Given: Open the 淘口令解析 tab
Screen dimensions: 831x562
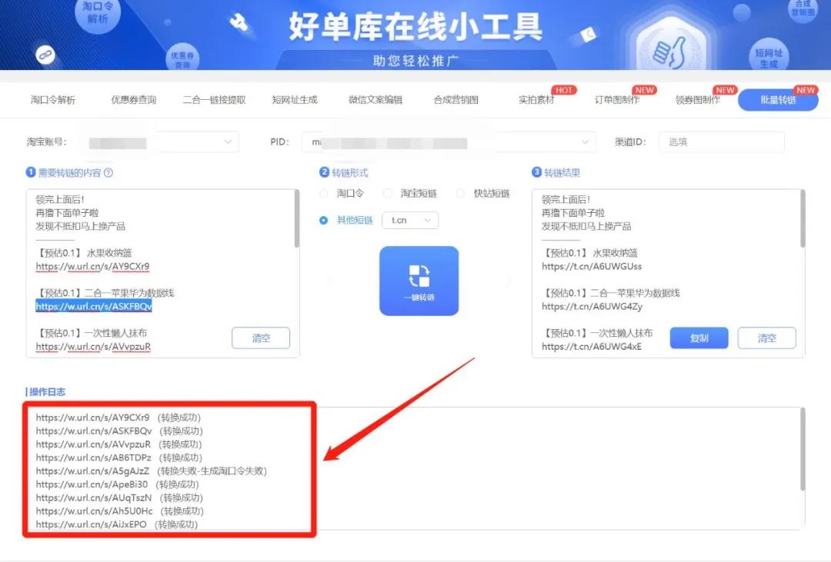Looking at the screenshot, I should click(x=53, y=100).
